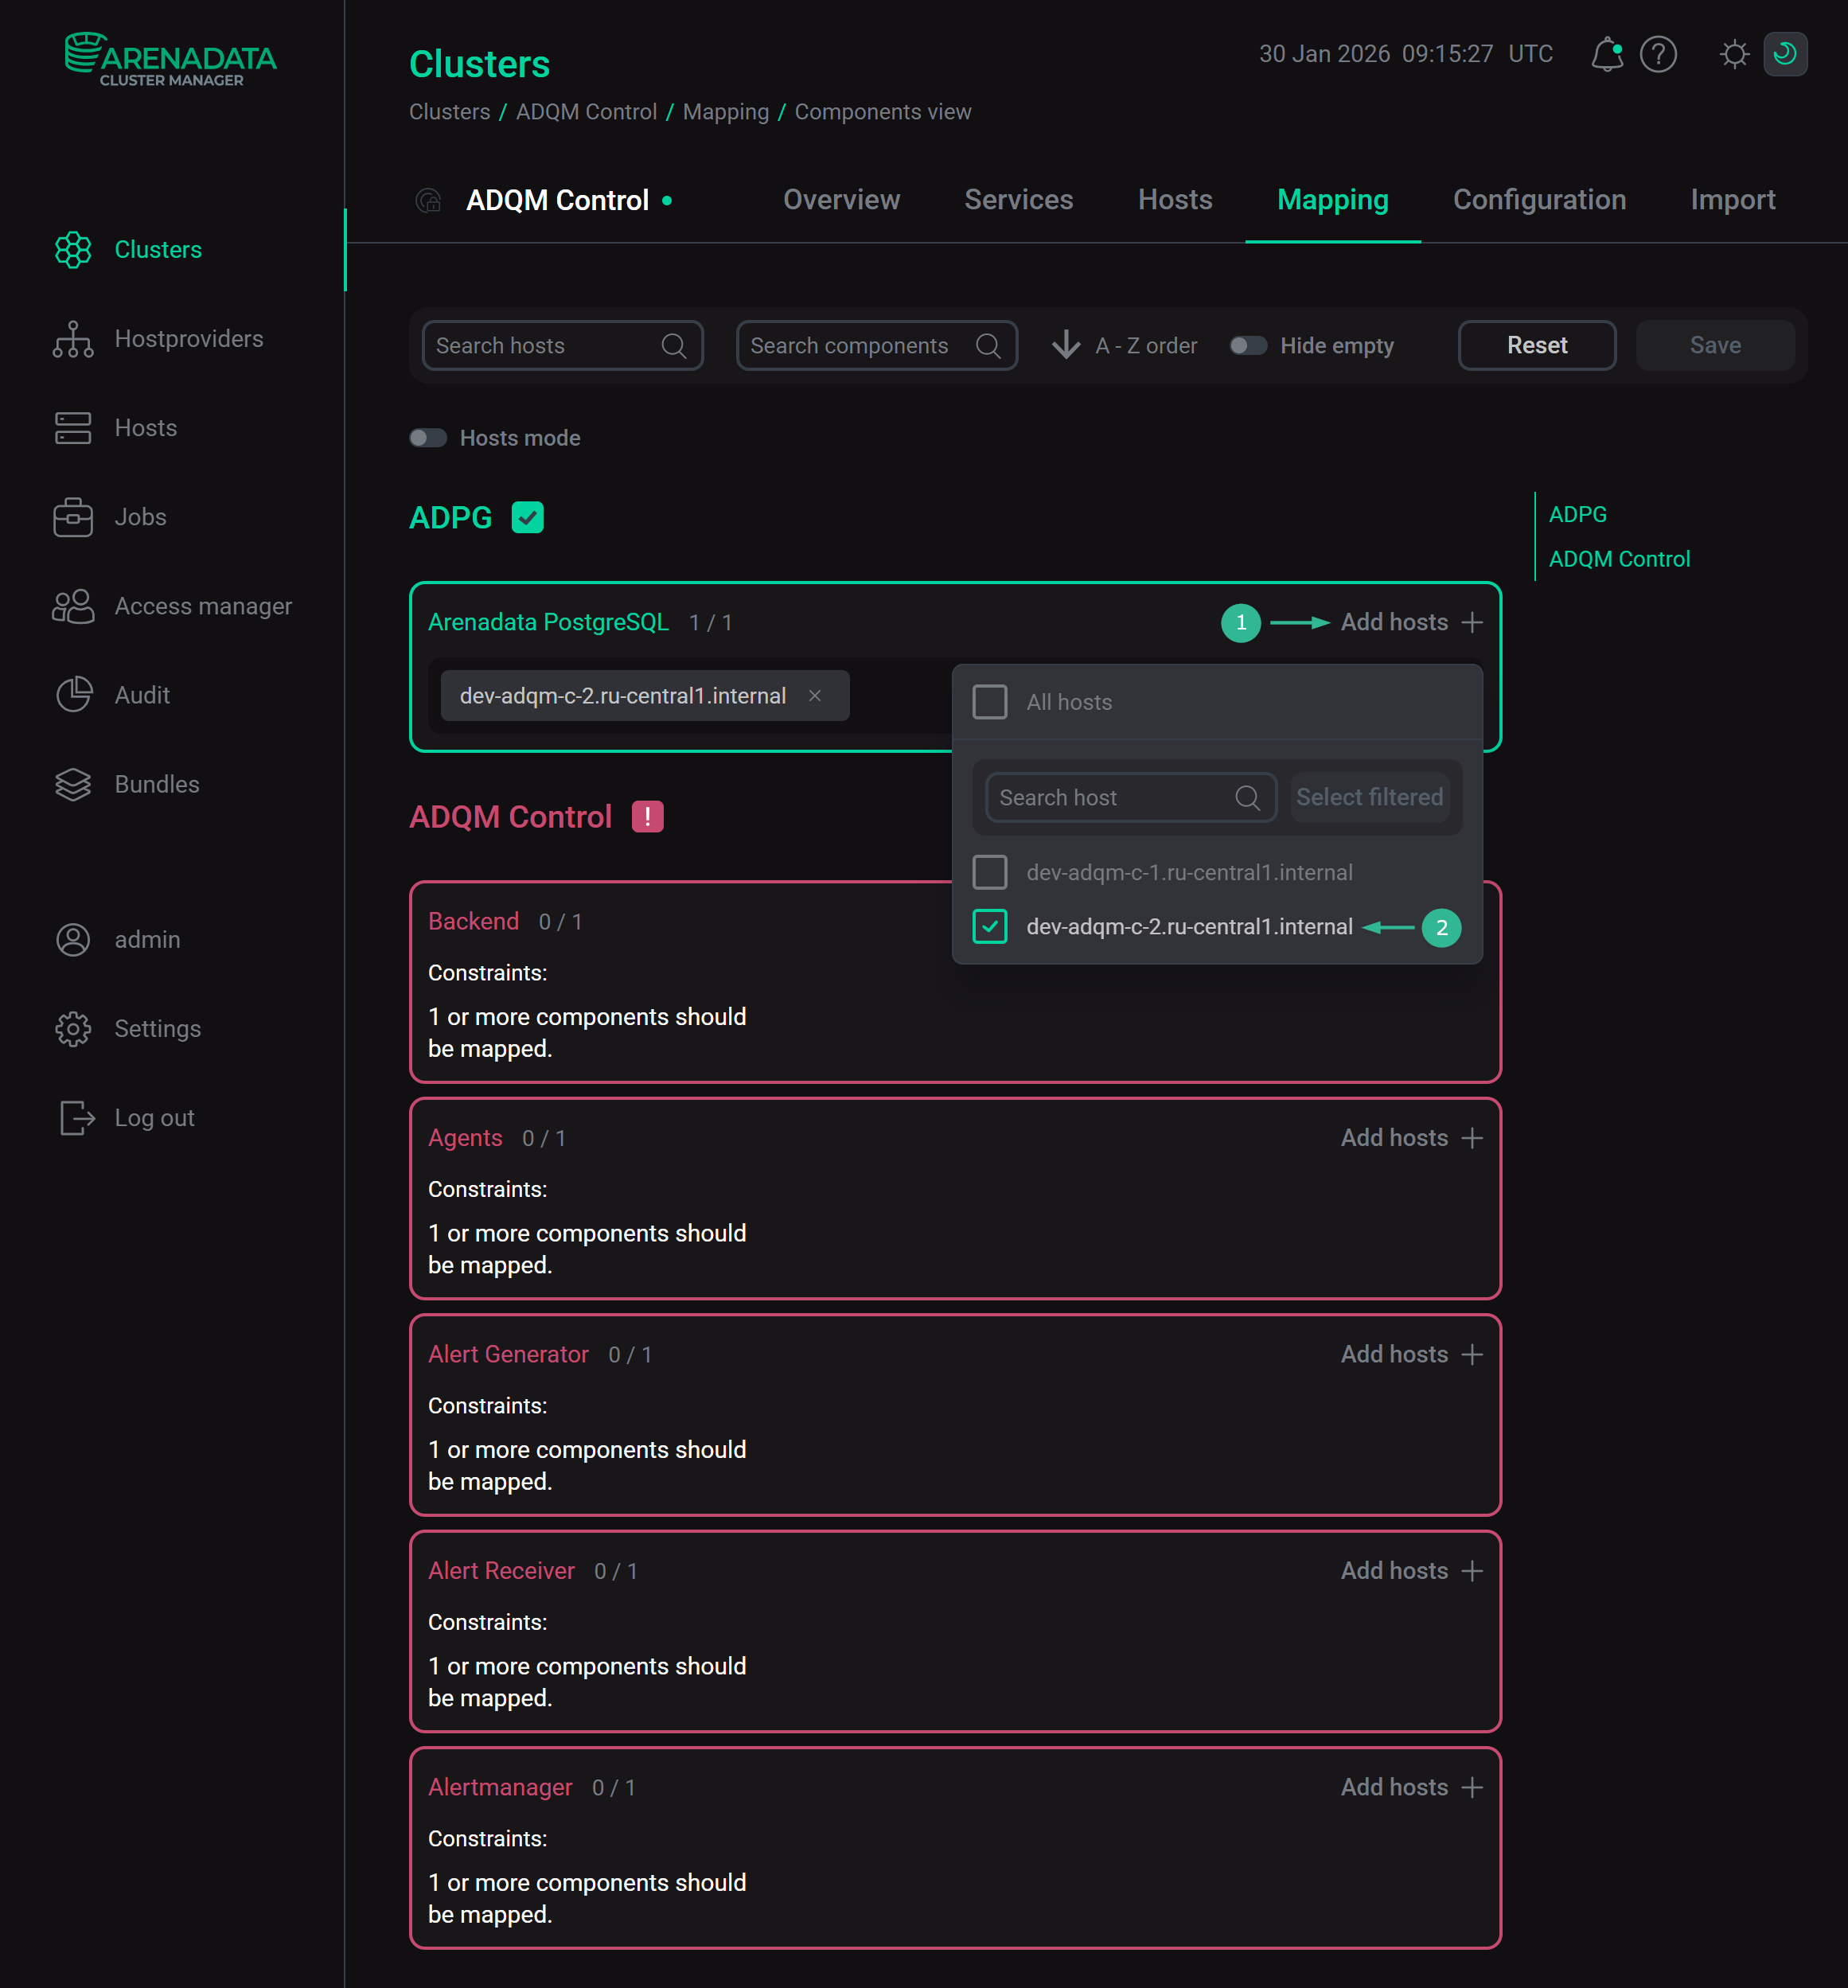The image size is (1848, 1988).
Task: Open help using the question mark icon
Action: [x=1658, y=54]
